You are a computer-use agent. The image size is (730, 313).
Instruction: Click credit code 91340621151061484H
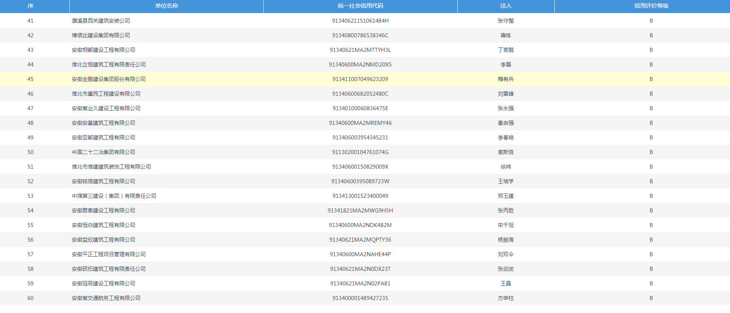[360, 21]
